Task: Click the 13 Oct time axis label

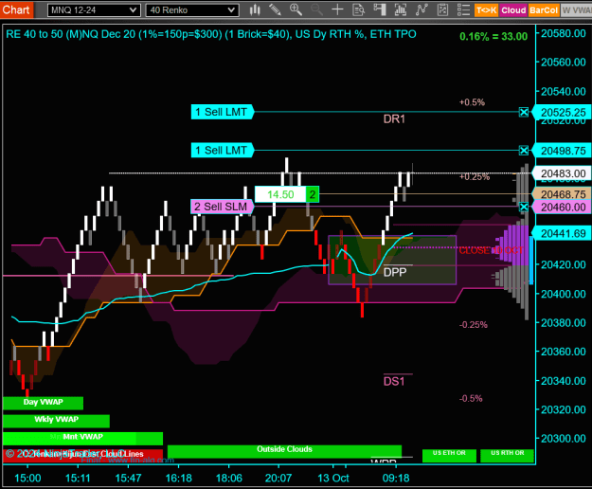Action: pyautogui.click(x=333, y=478)
